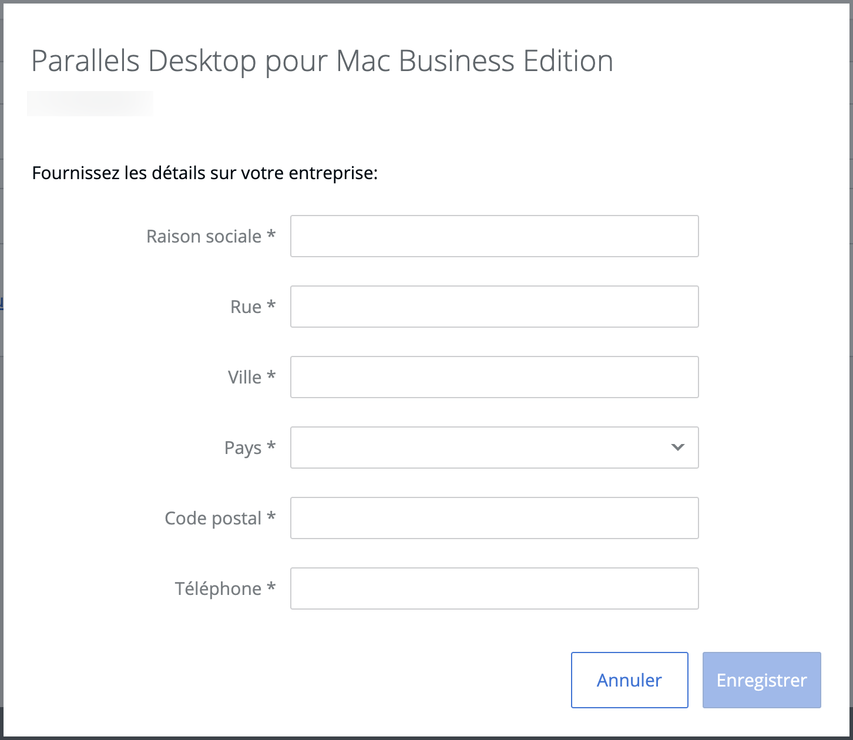Screen dimensions: 853x740
Task: Click the "Fournissez les détails" instruction text
Action: pos(204,173)
